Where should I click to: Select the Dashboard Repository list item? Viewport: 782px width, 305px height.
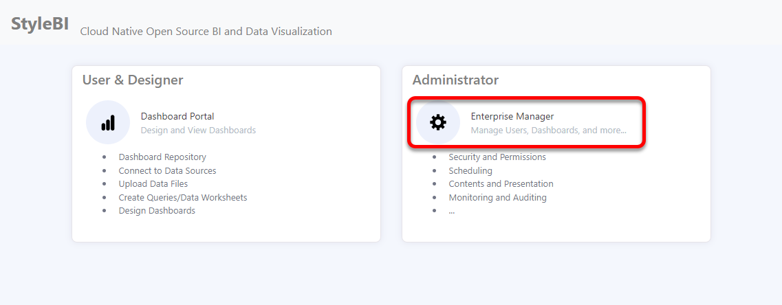(x=162, y=157)
